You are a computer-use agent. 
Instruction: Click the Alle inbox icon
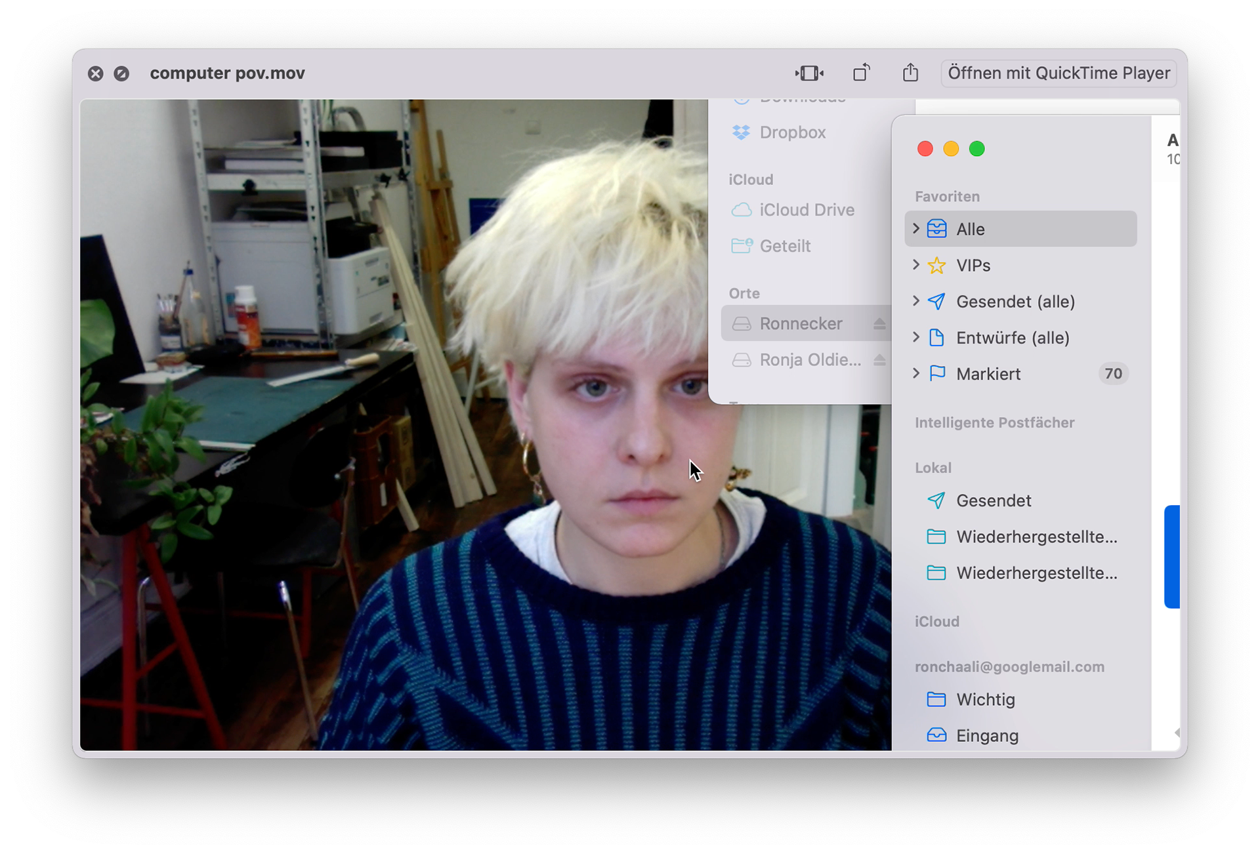(x=937, y=228)
